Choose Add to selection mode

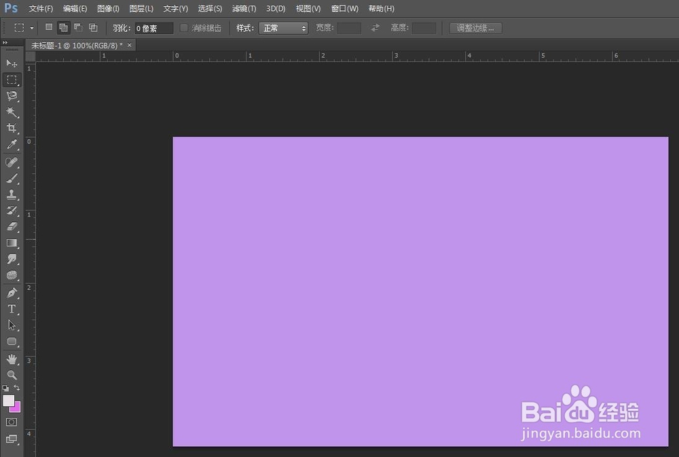63,28
